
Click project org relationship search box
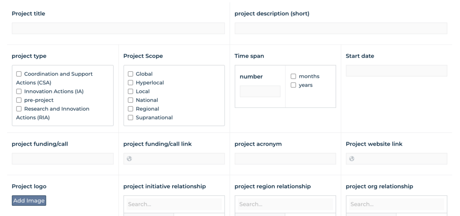coord(396,204)
